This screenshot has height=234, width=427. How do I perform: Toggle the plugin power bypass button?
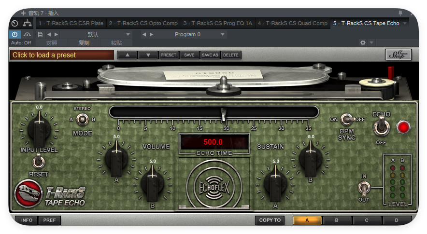click(x=14, y=35)
